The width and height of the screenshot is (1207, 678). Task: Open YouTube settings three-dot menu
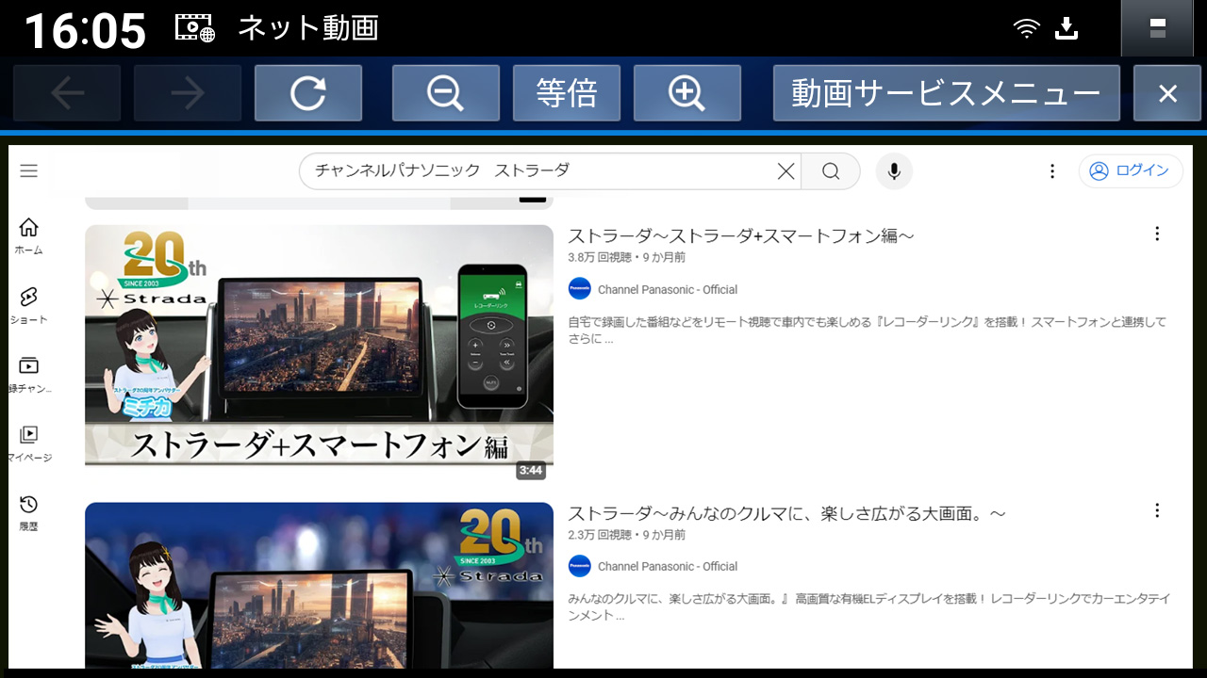click(1052, 171)
